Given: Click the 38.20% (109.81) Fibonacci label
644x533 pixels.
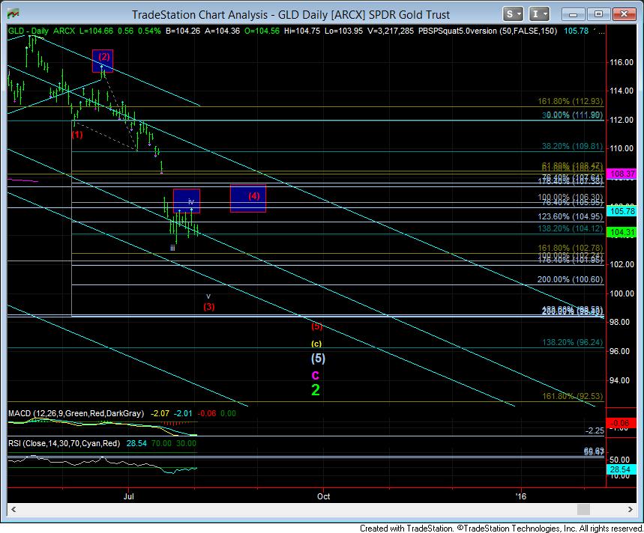Looking at the screenshot, I should [x=572, y=147].
